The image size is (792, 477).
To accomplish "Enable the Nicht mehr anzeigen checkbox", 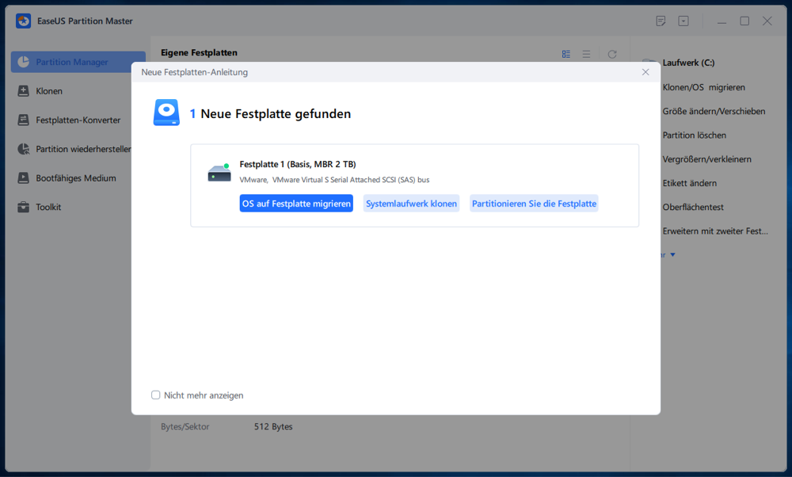I will [155, 395].
